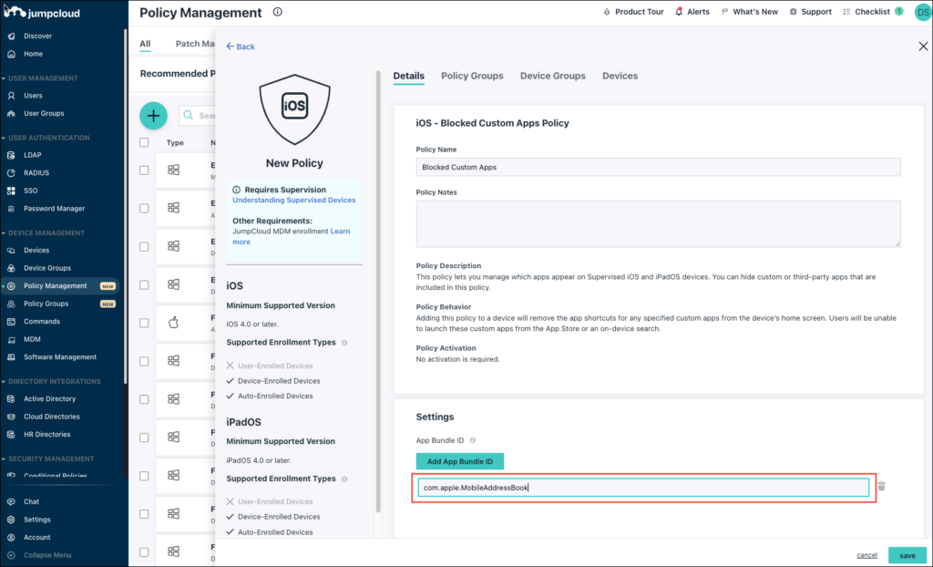
Task: Click the Policy Name input field
Action: [x=658, y=168]
